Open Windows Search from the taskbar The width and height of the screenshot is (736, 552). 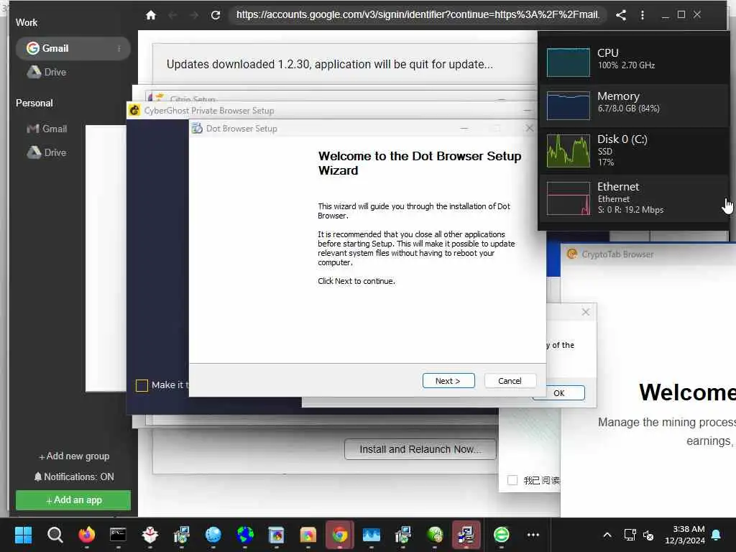[55, 535]
